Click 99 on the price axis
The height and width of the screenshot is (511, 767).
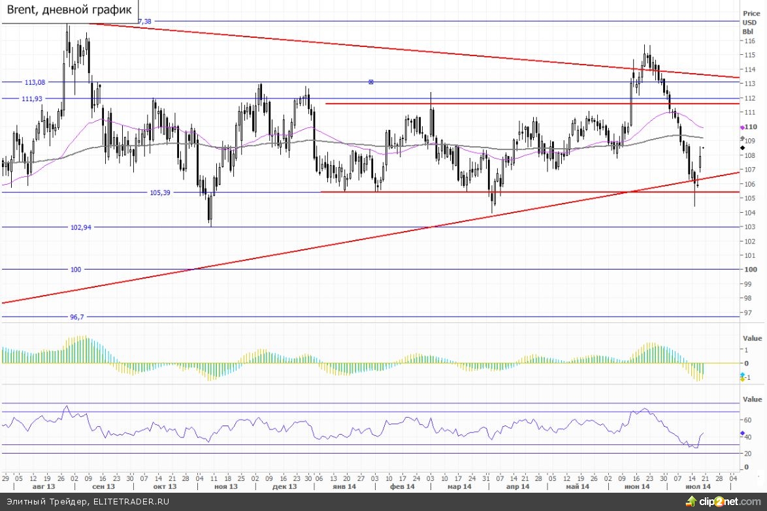[748, 285]
